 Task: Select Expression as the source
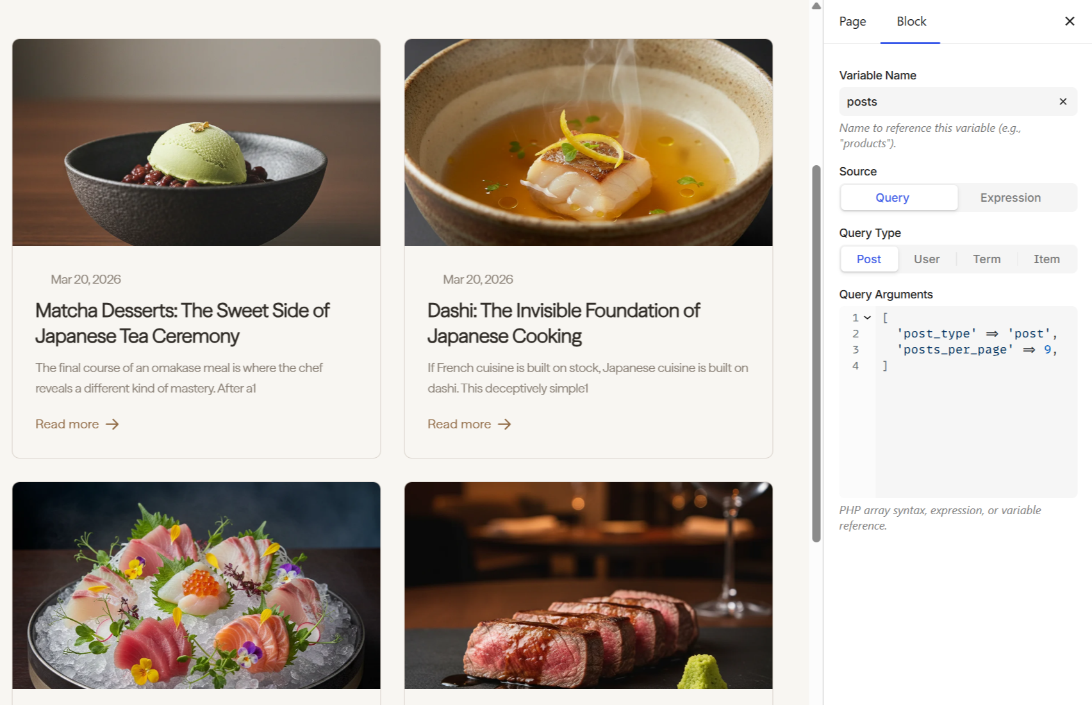[x=1010, y=198]
